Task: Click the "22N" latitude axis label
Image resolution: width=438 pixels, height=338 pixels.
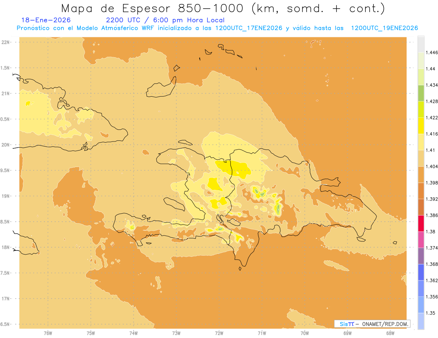Action: click(5, 42)
